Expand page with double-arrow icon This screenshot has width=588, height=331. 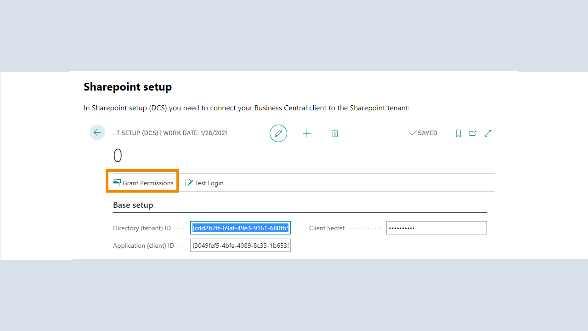[x=488, y=133]
